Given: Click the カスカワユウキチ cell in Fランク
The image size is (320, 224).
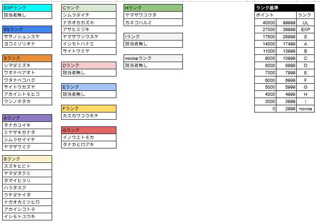Looking at the screenshot, I should click(89, 116).
